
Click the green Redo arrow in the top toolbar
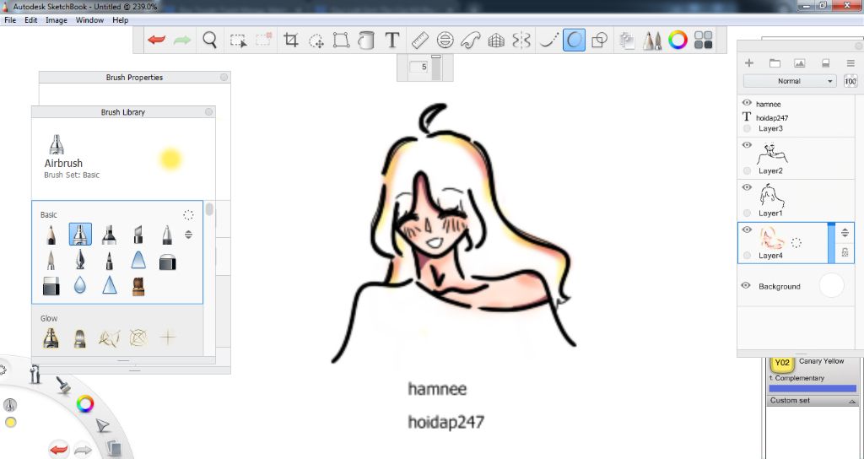click(182, 40)
